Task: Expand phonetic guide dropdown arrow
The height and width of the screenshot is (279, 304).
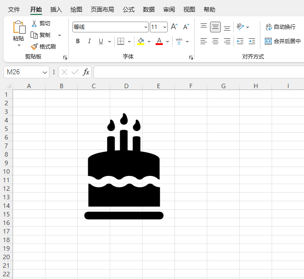Action: point(187,41)
